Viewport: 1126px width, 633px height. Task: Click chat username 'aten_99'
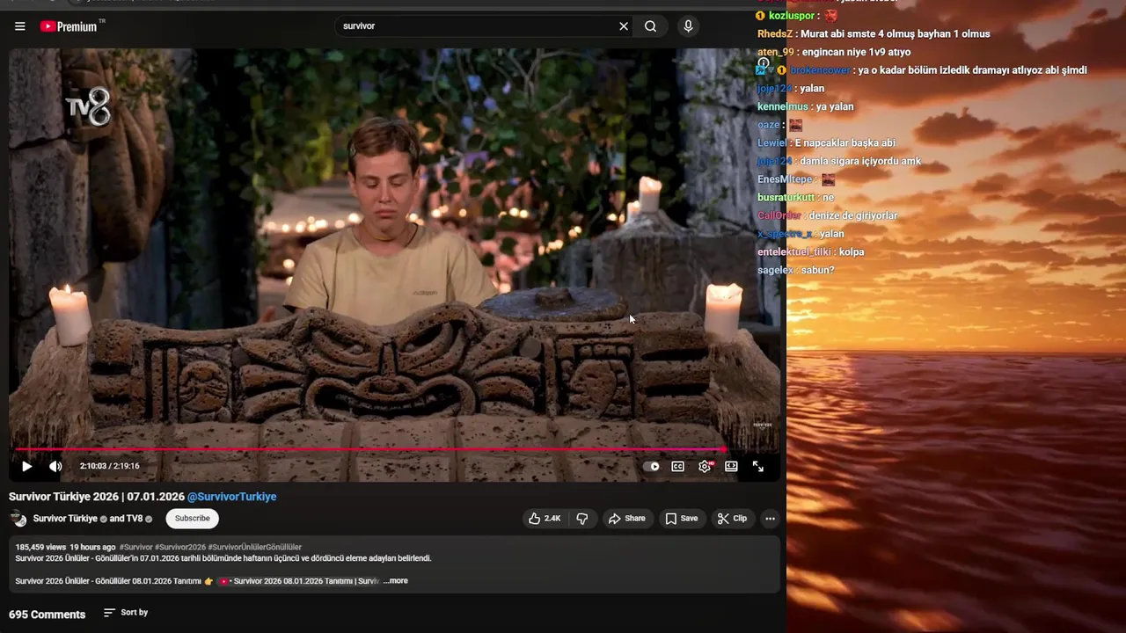(776, 53)
